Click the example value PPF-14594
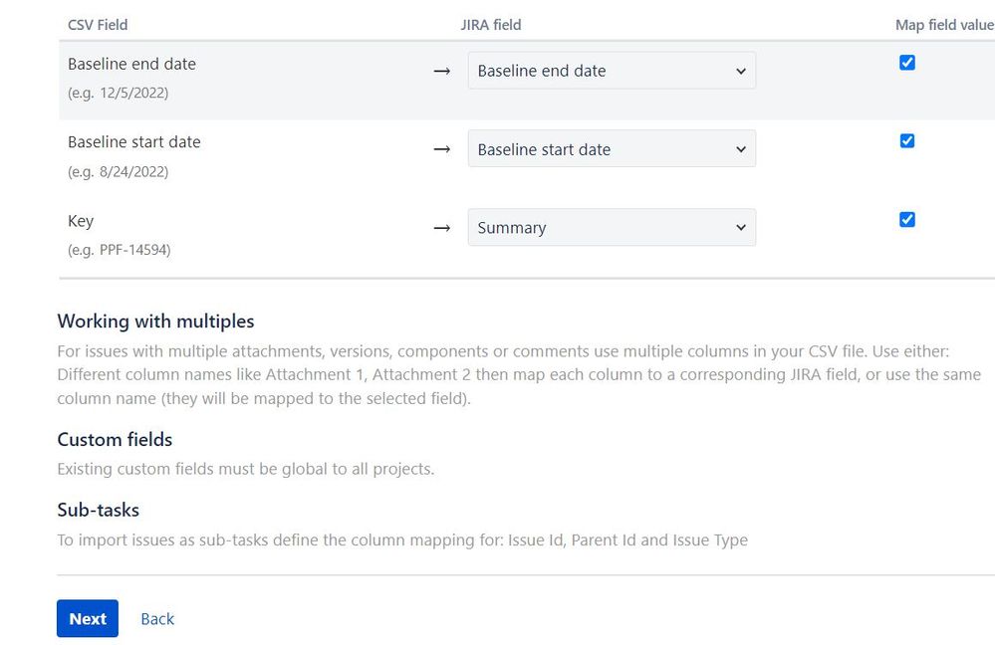Viewport: 995px width, 645px height. coord(135,250)
